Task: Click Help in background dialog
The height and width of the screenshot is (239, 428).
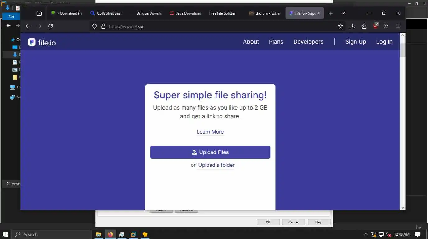Action: (319, 222)
